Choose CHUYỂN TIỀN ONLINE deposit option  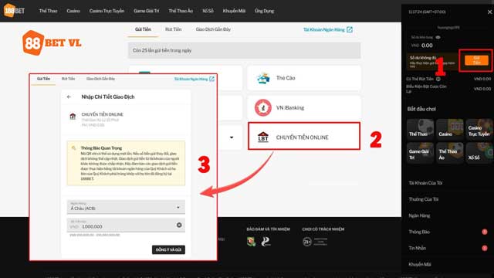point(304,136)
